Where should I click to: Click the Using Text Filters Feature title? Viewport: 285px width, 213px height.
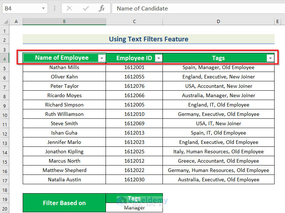click(148, 39)
